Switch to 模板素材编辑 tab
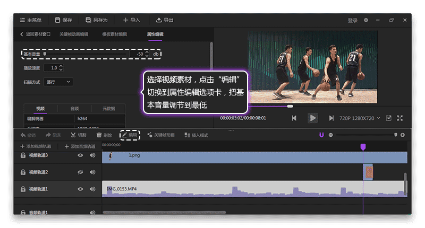425x228 pixels. pyautogui.click(x=114, y=34)
